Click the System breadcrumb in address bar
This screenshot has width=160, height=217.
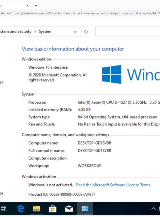click(45, 32)
